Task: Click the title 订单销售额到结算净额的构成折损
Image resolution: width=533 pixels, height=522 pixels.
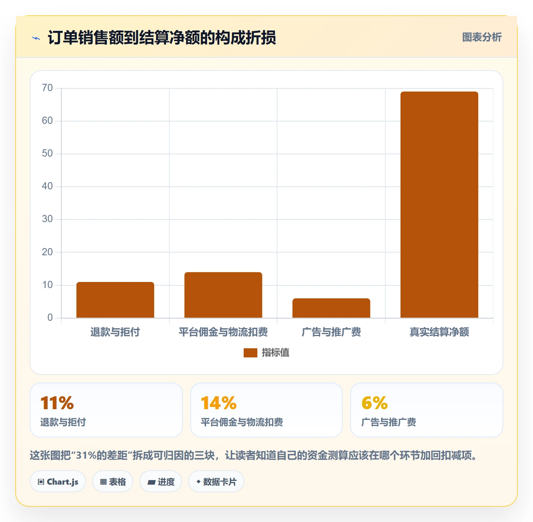Action: pyautogui.click(x=162, y=38)
